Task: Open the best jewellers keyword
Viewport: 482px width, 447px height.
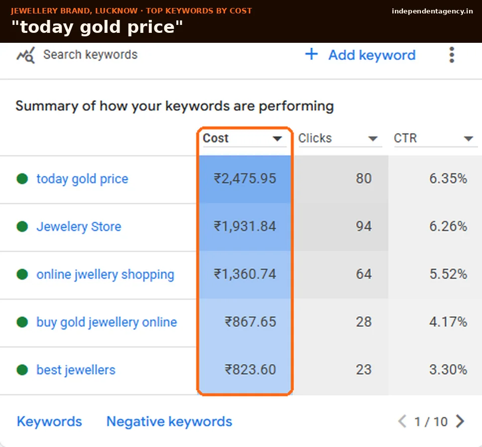Action: pyautogui.click(x=76, y=370)
